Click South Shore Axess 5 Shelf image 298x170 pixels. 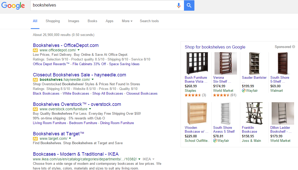click(x=225, y=113)
